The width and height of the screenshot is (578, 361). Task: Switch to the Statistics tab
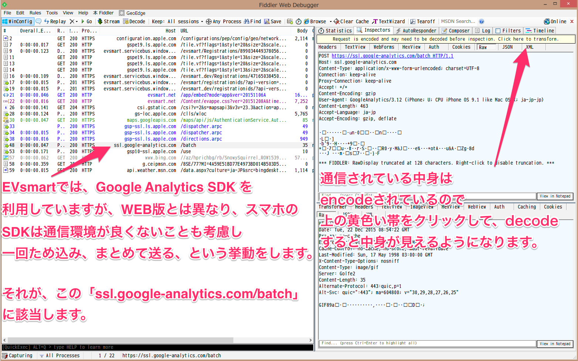[x=335, y=31]
